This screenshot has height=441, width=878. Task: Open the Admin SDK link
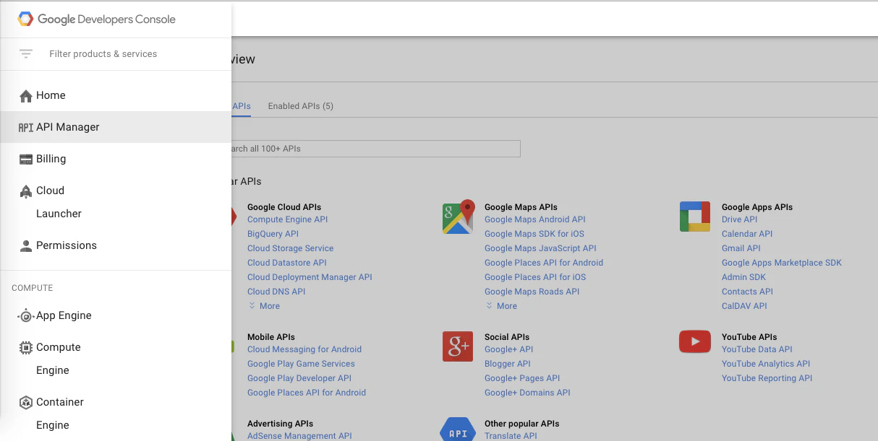coord(743,277)
